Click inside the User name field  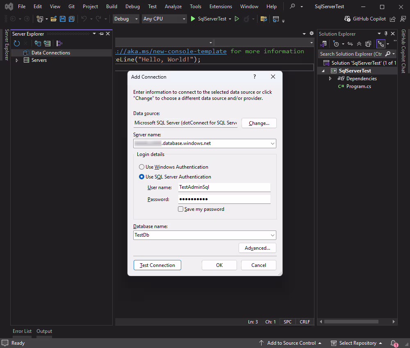[x=223, y=187]
